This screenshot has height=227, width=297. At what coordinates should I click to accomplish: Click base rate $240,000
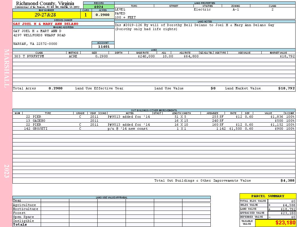point(146,56)
